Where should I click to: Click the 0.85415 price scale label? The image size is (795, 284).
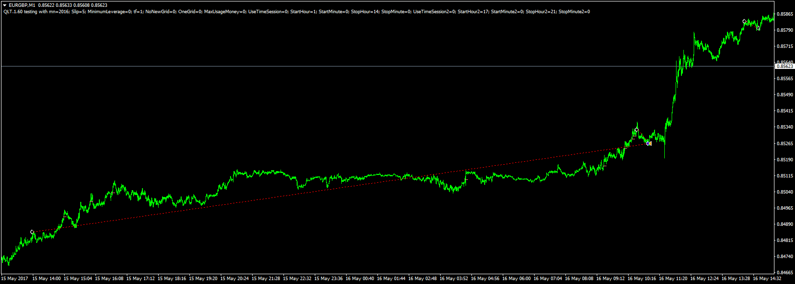coord(785,111)
